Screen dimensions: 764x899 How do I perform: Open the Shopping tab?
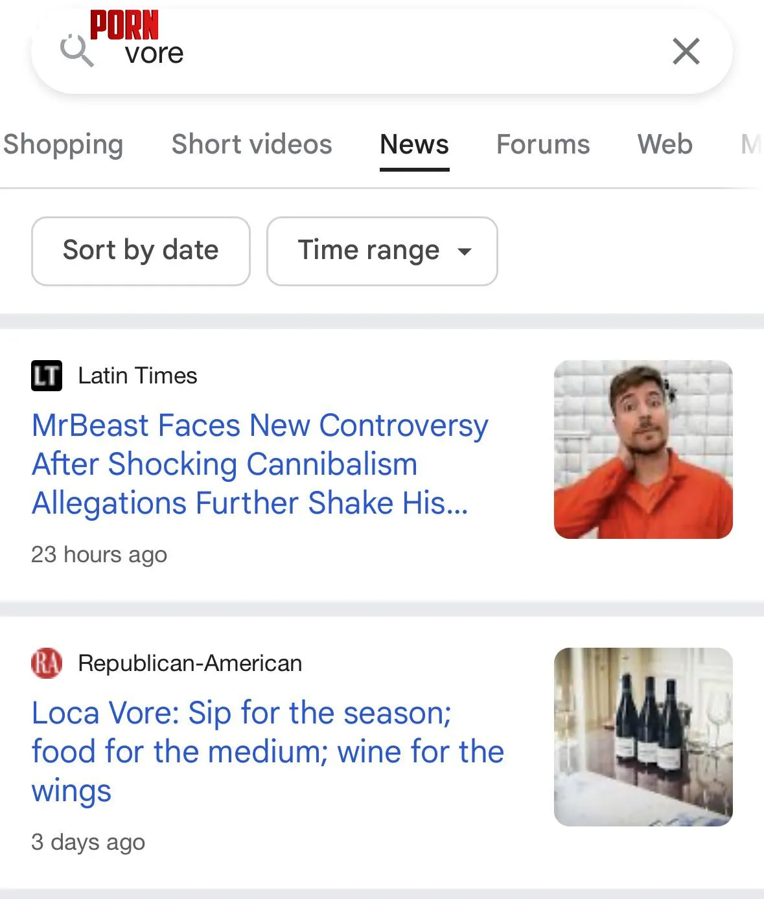(63, 144)
